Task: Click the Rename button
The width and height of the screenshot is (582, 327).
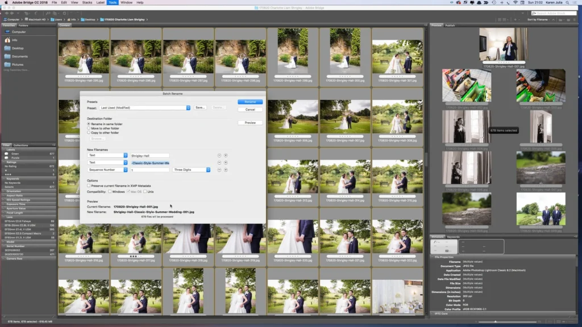Action: click(250, 102)
